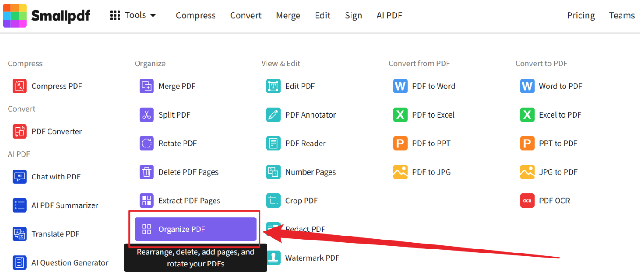Click the PDF OCR icon
The image size is (640, 275).
[x=527, y=201]
